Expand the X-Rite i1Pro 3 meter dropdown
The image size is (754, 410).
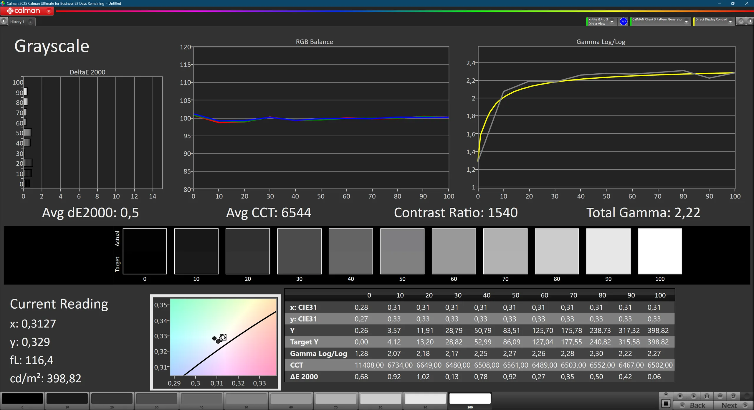(x=612, y=22)
